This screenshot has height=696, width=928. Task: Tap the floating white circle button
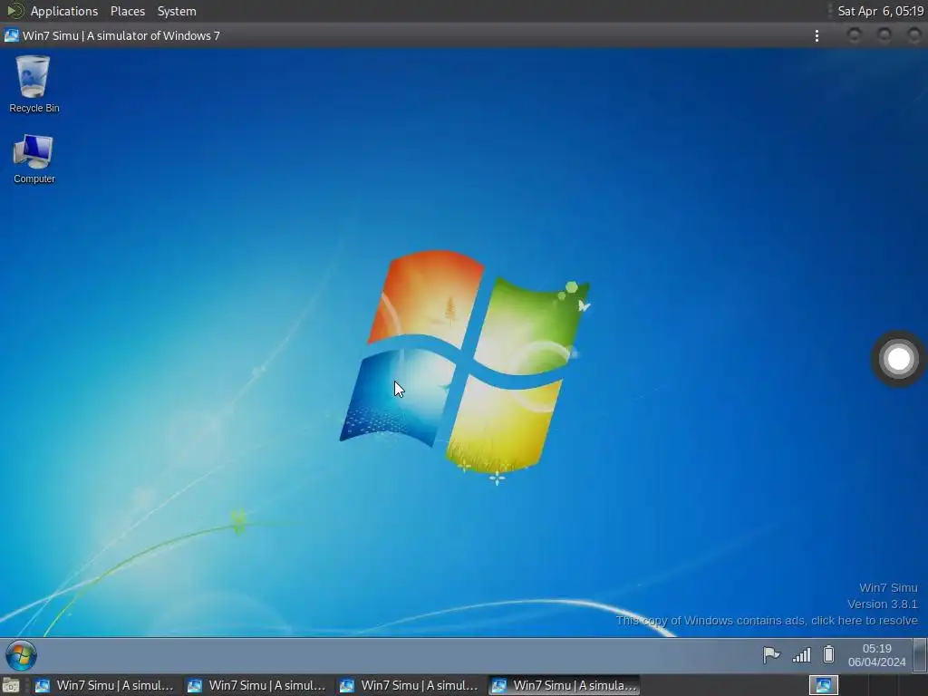[898, 359]
